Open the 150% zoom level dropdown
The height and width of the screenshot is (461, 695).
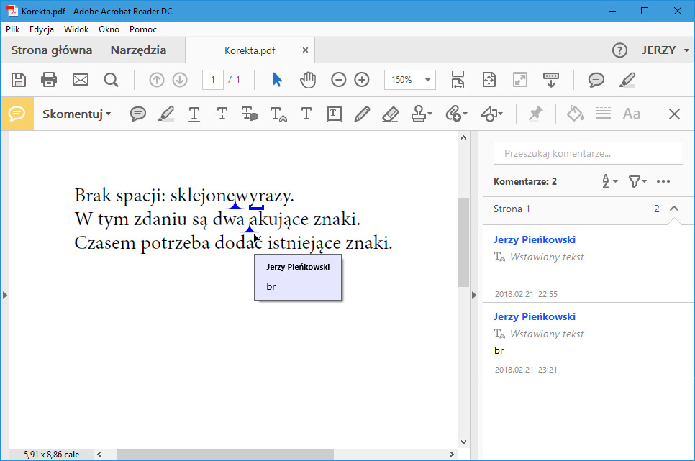point(410,80)
